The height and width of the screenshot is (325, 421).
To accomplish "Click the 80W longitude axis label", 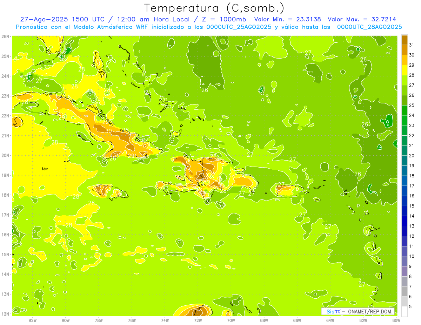I will tap(66, 320).
